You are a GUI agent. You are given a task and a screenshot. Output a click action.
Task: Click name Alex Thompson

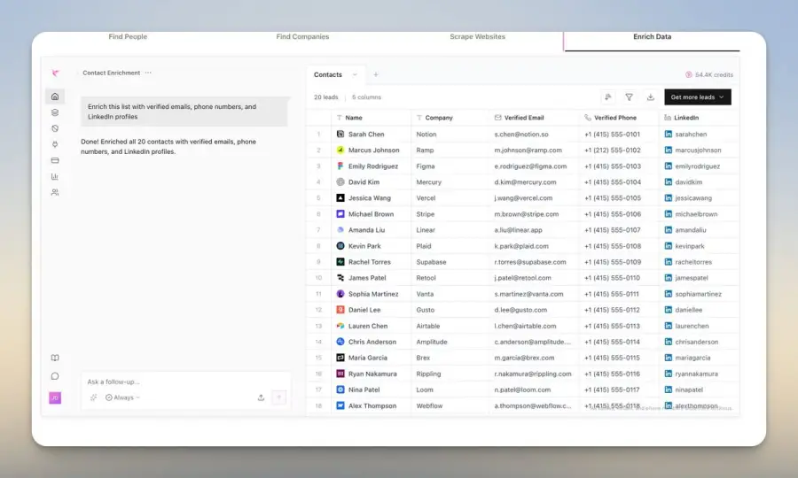372,406
